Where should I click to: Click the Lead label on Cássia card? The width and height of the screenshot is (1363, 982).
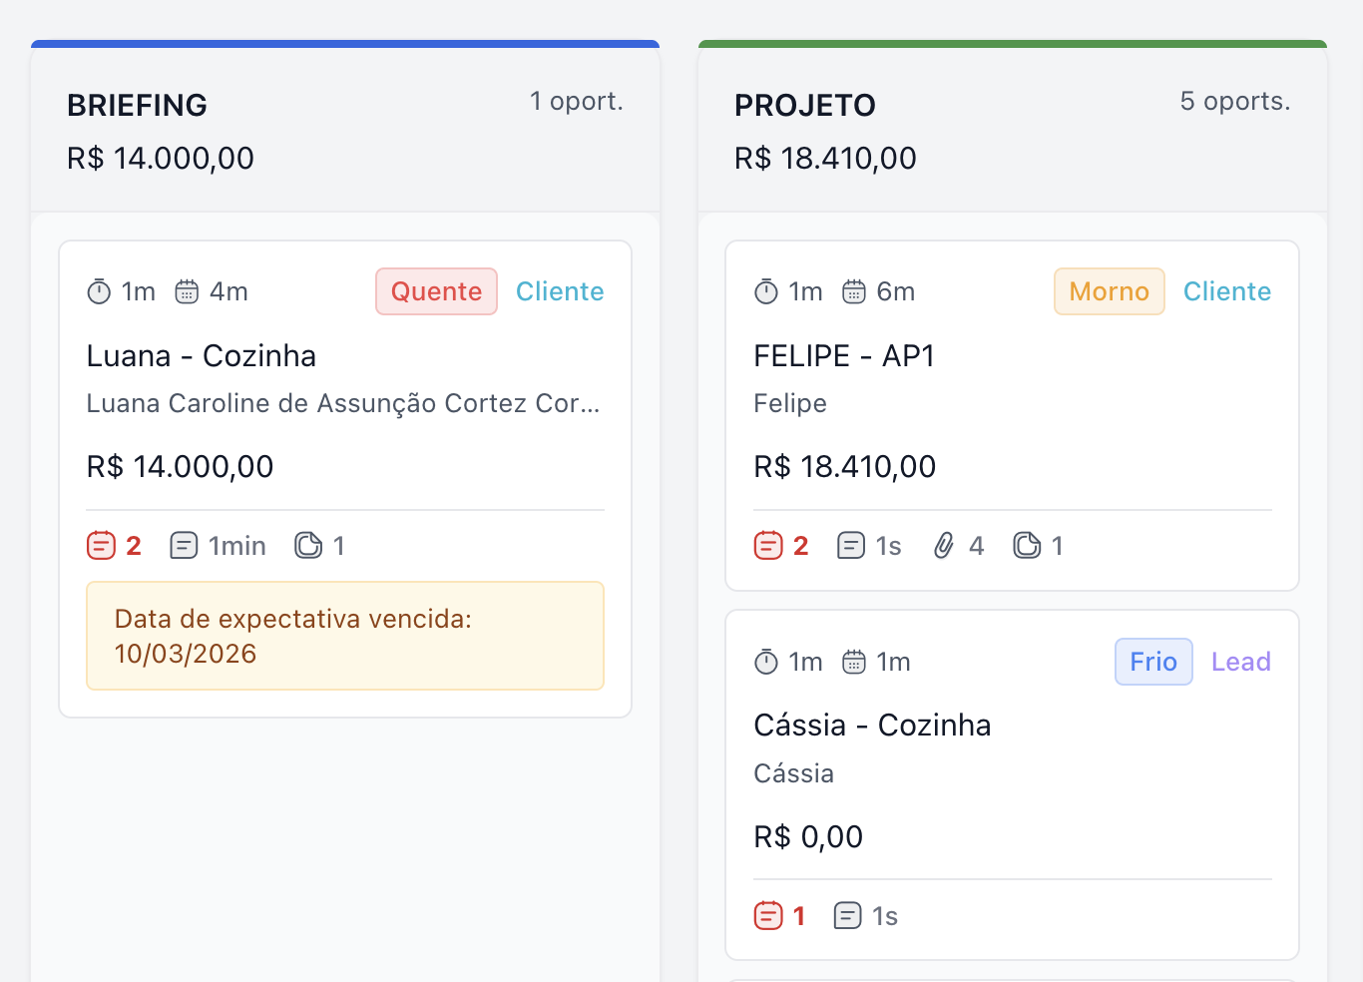pyautogui.click(x=1240, y=662)
